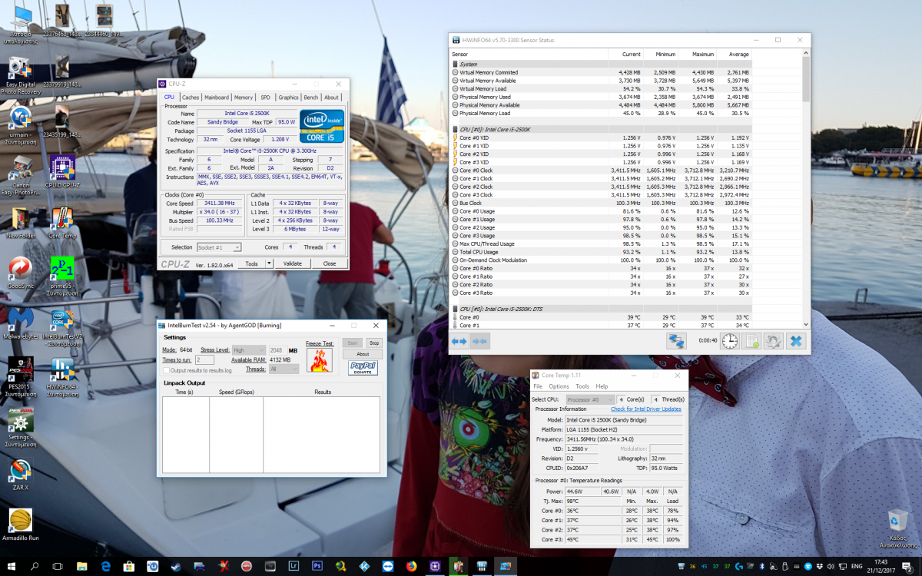This screenshot has height=576, width=922.
Task: Open the IntelBurnTestV2 desktop shortcut
Action: click(62, 329)
